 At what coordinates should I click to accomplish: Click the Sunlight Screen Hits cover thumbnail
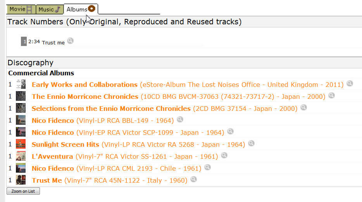(x=21, y=144)
